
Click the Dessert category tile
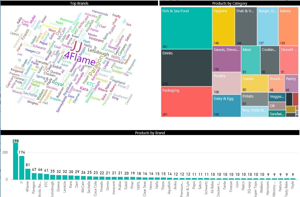pos(289,60)
